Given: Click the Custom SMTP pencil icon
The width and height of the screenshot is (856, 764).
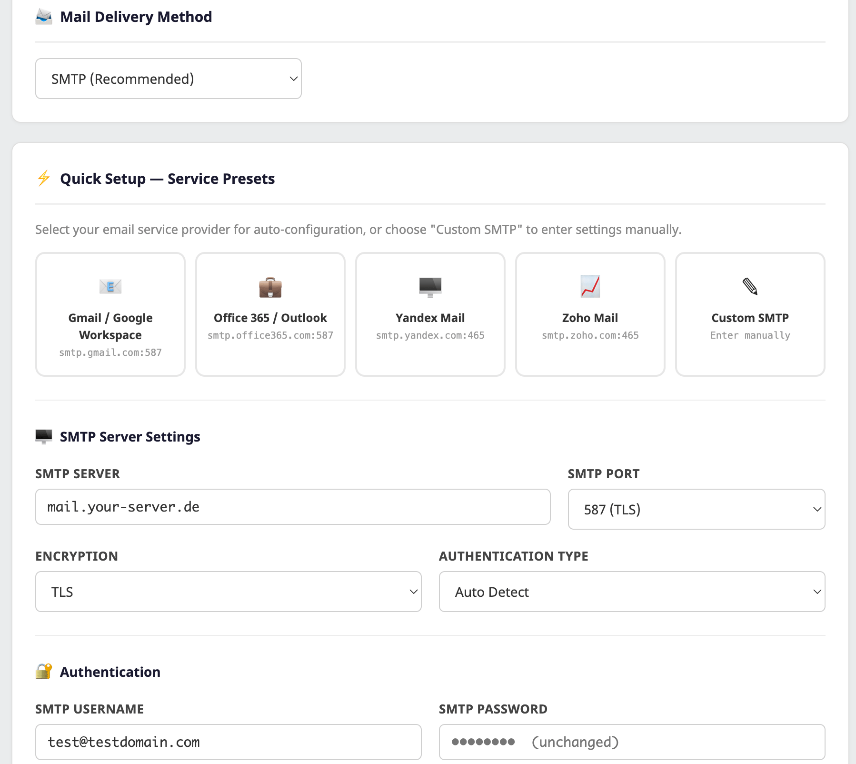Looking at the screenshot, I should pyautogui.click(x=750, y=286).
